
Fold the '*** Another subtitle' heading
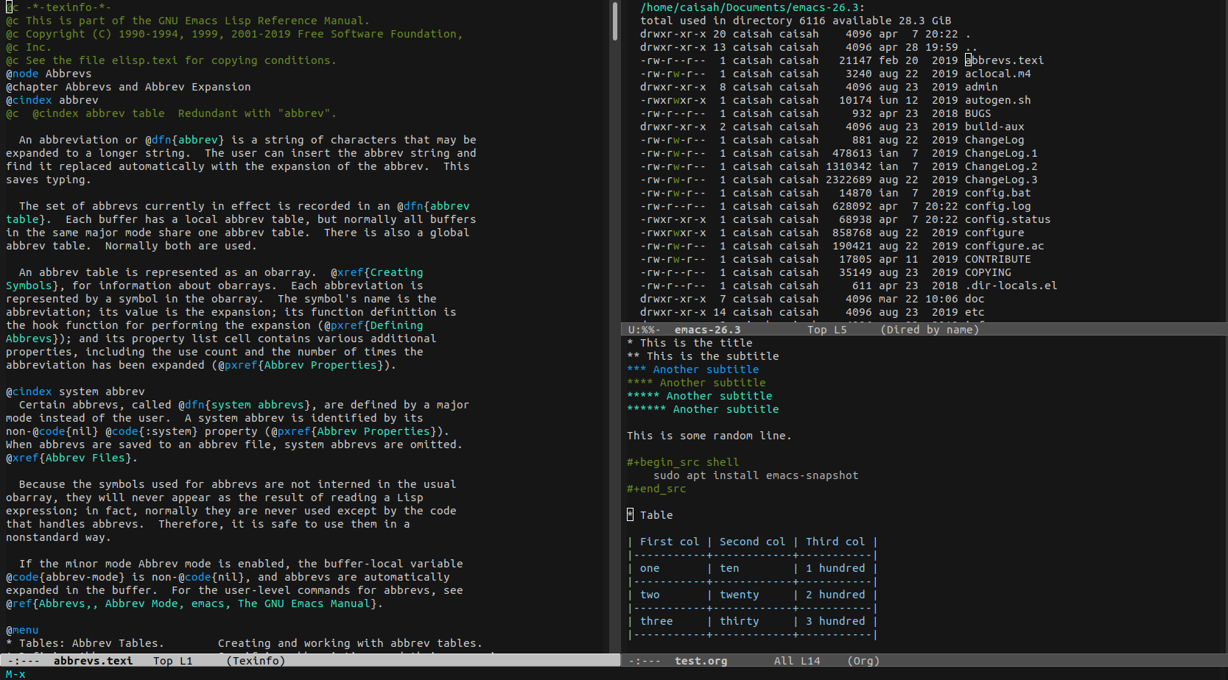pos(692,369)
